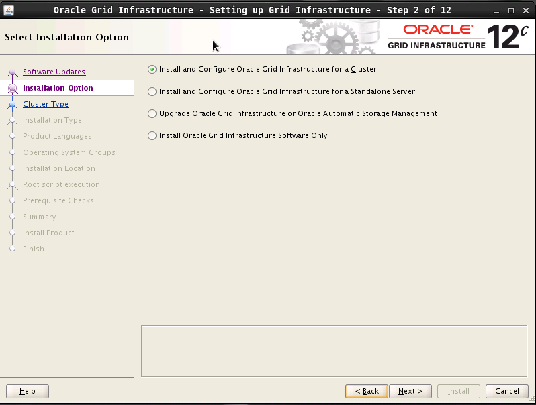Cancel the installation wizard
Image resolution: width=536 pixels, height=405 pixels.
506,391
